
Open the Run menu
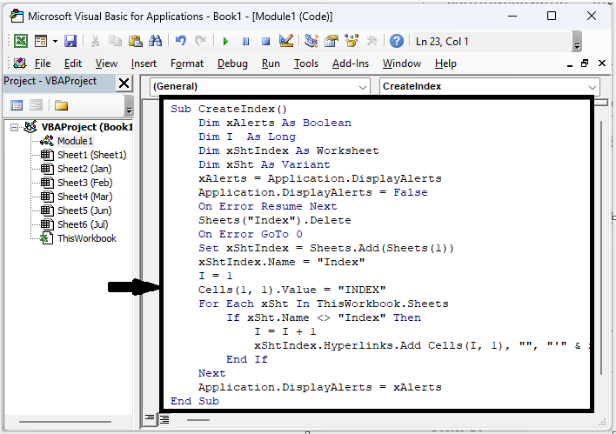click(x=271, y=63)
